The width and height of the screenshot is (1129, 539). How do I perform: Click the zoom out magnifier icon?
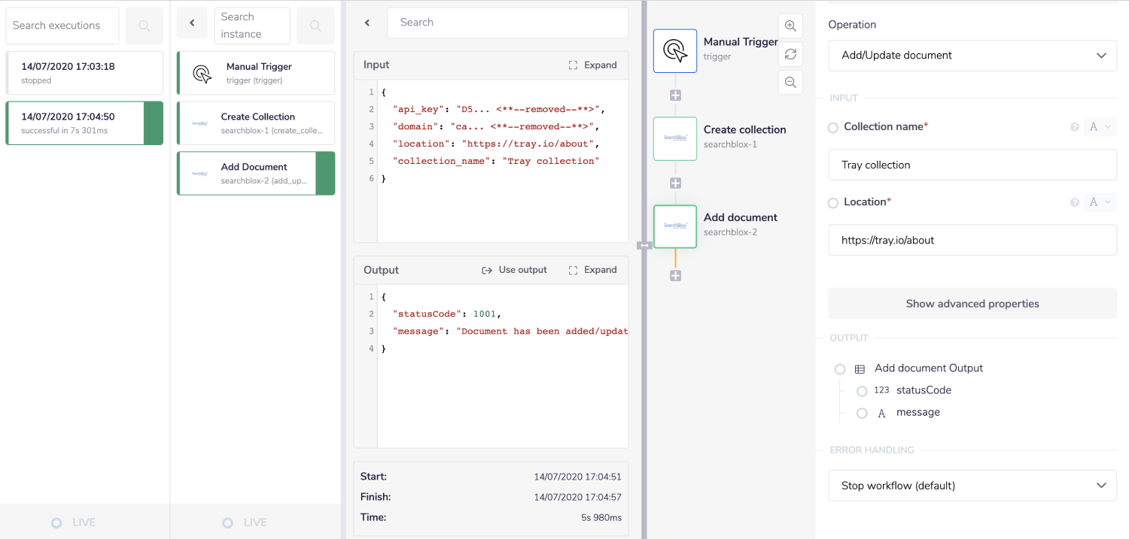pyautogui.click(x=790, y=83)
